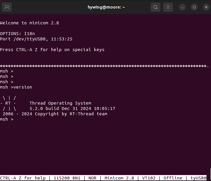Close the terminal window

[206, 7]
